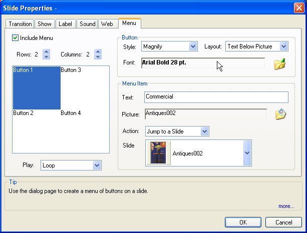The height and width of the screenshot is (233, 307).
Task: Decrease the Rows count
Action: 46,57
